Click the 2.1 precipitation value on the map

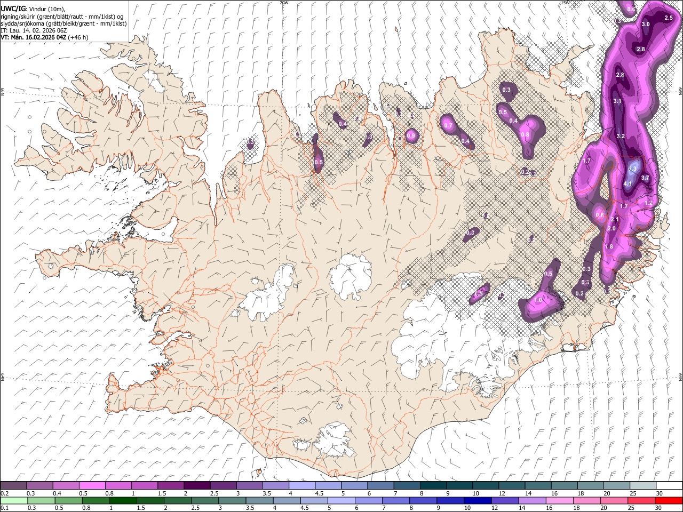pos(614,220)
